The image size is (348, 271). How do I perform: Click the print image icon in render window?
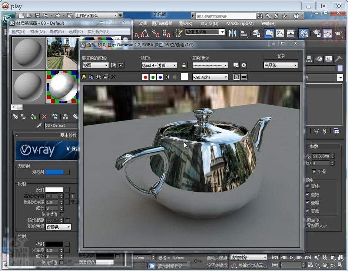[x=106, y=77]
